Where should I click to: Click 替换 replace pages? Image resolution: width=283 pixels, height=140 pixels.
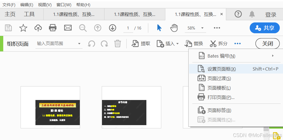(x=194, y=44)
